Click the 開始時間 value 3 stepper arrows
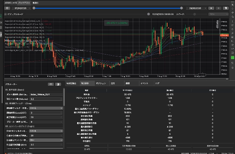The width and height of the screenshot is (235, 154). (61, 113)
